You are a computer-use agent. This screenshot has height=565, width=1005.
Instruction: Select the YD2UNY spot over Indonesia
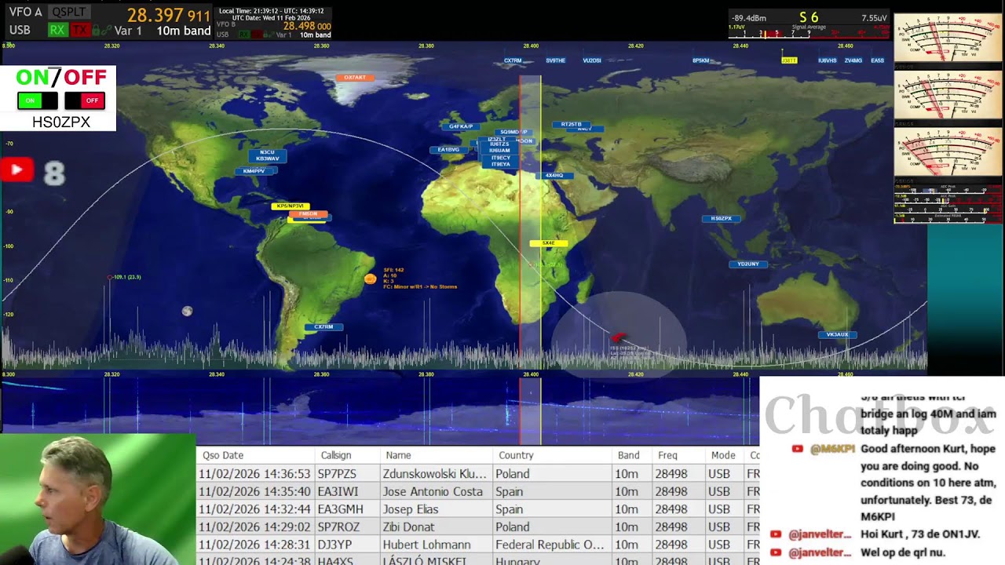tap(748, 264)
